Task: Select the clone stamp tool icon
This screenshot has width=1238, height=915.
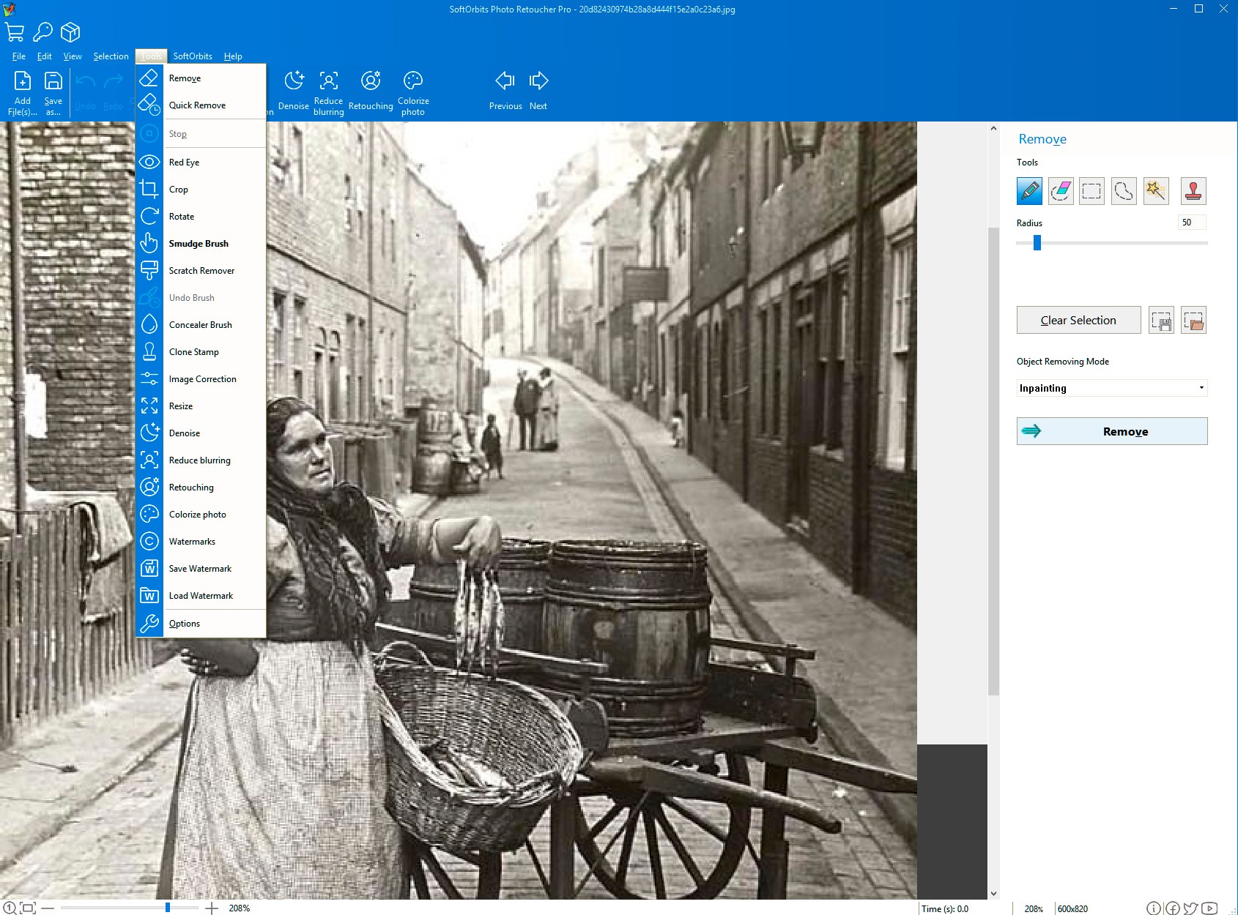Action: pos(1193,191)
